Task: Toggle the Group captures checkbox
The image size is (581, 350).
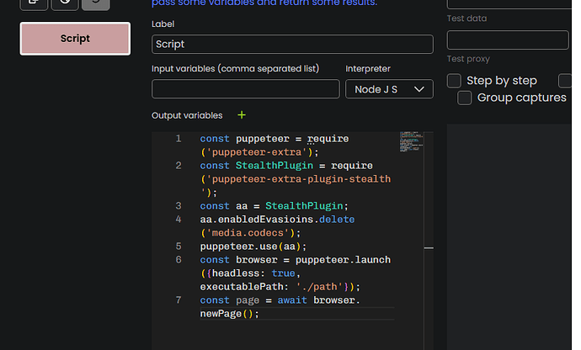Action: 464,98
